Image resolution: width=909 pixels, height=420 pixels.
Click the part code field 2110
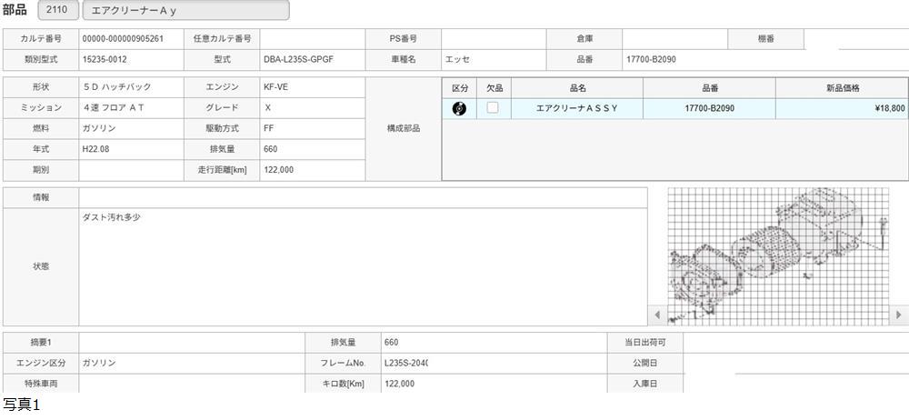[x=58, y=10]
